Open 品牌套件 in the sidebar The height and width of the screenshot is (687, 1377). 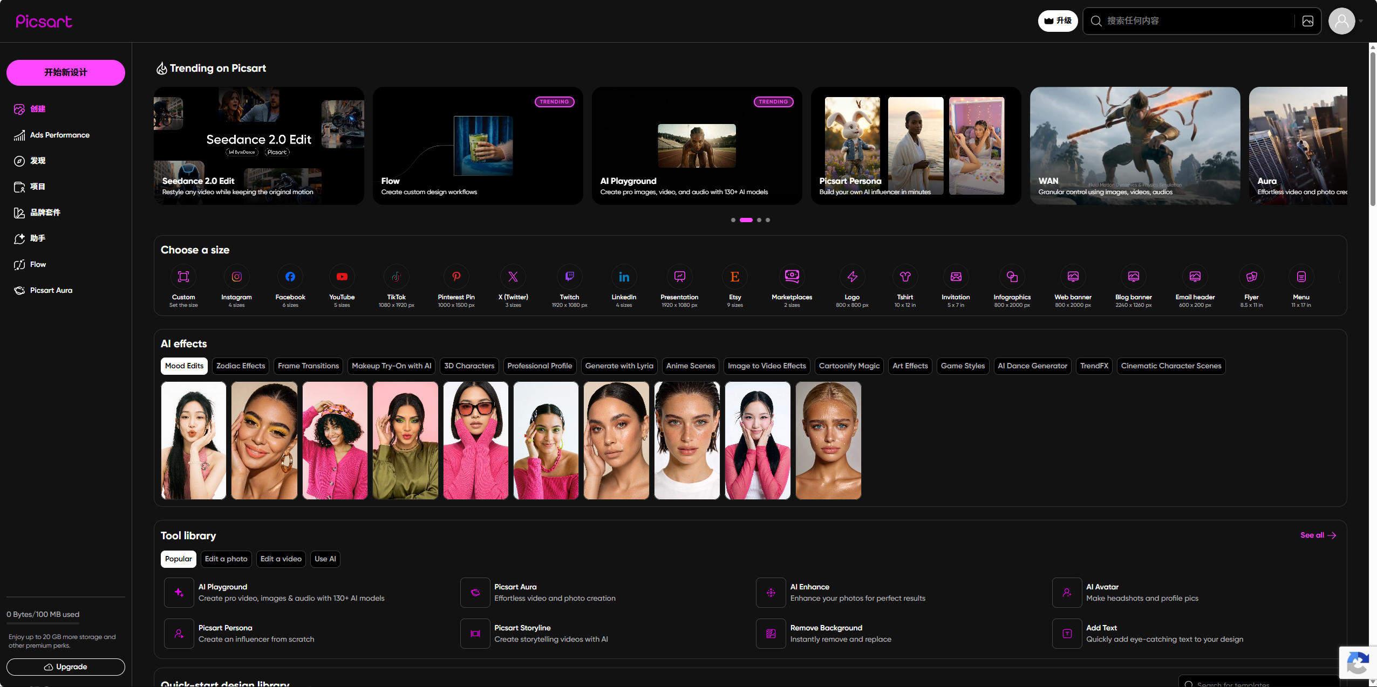(x=66, y=212)
